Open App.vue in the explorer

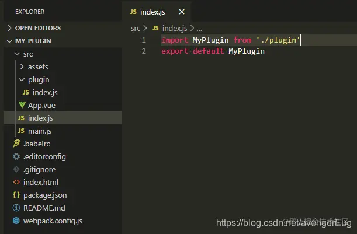41,106
